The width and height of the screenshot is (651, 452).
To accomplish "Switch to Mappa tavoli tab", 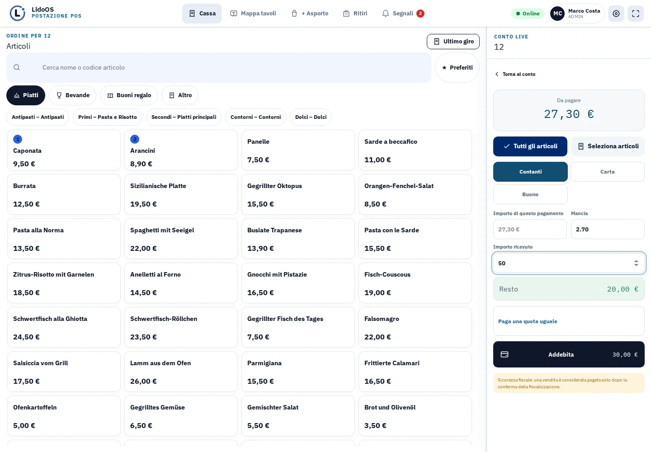I will [x=253, y=14].
